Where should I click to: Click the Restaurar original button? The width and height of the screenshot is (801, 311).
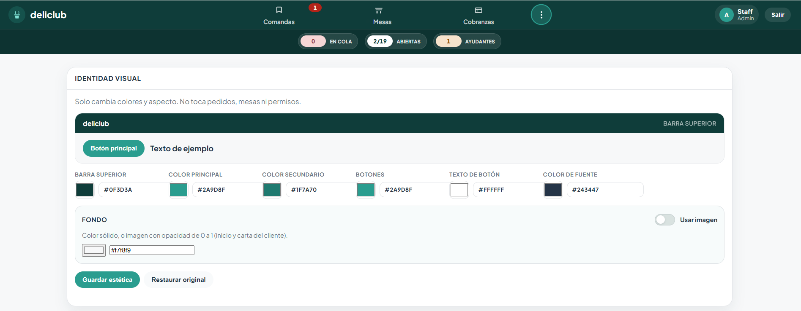178,280
